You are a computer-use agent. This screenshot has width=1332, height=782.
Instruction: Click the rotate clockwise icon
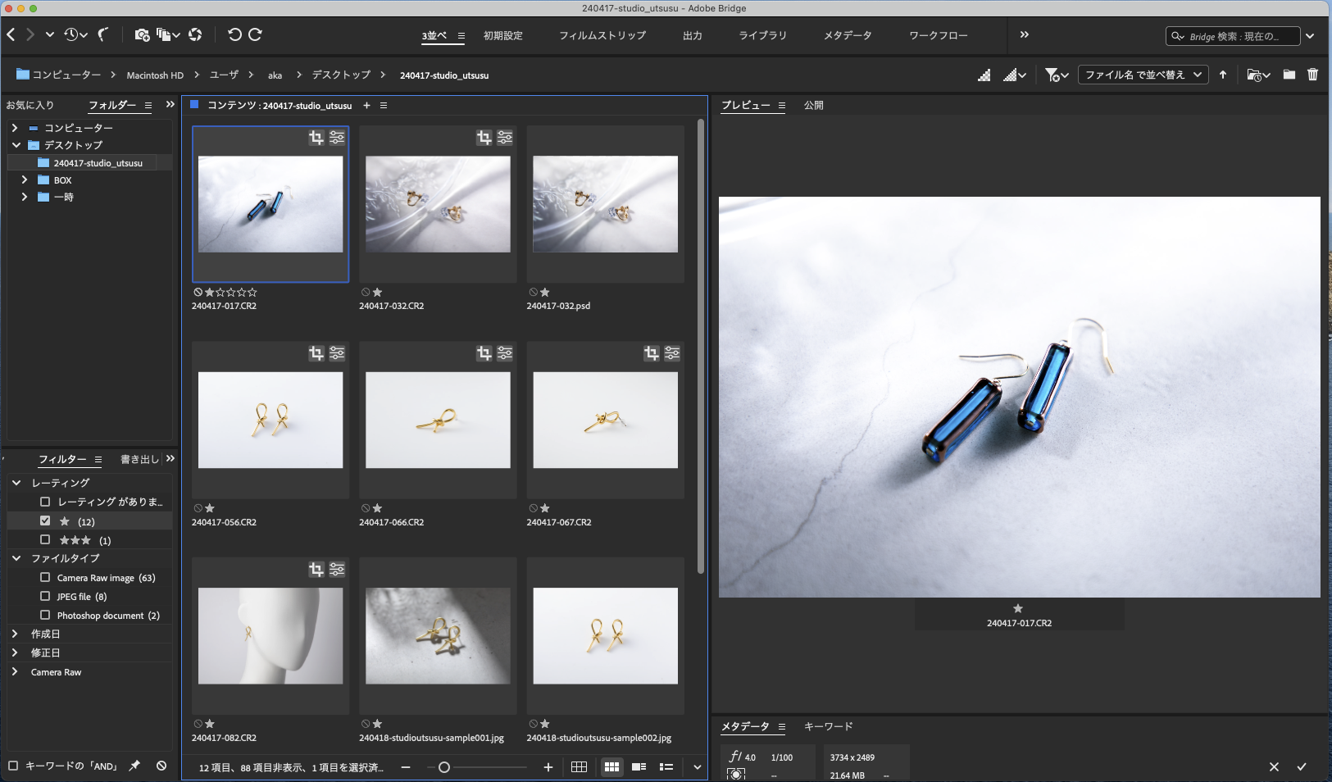[x=255, y=34]
